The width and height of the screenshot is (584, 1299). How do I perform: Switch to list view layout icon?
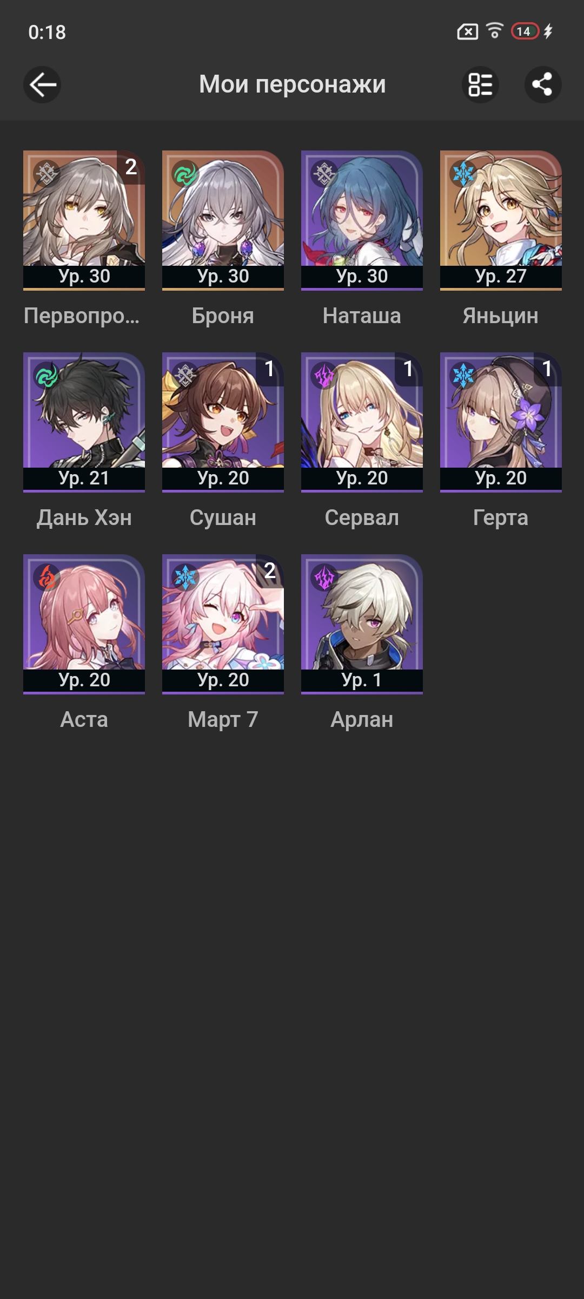480,85
